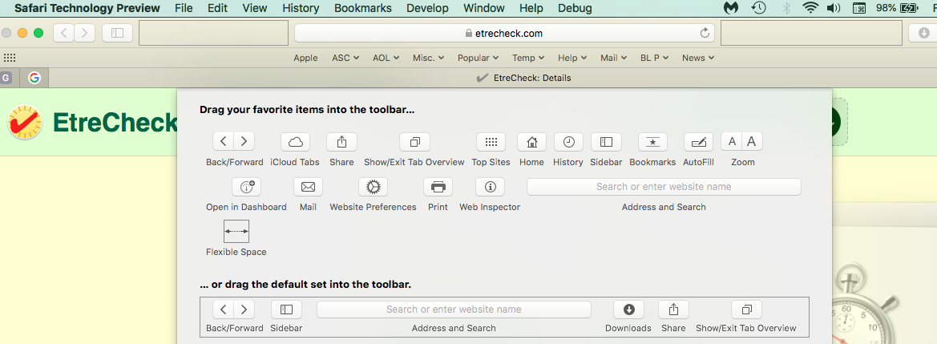
Task: Expand the BL P favorites folder
Action: (x=654, y=58)
